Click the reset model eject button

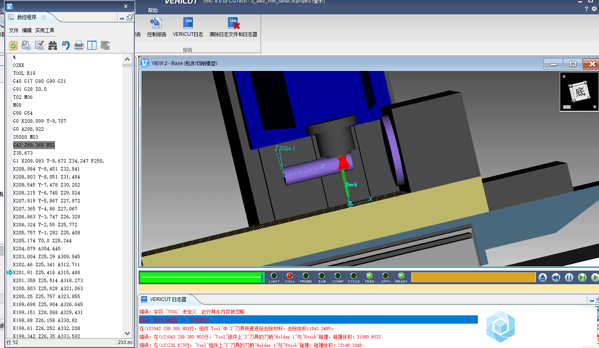point(543,277)
